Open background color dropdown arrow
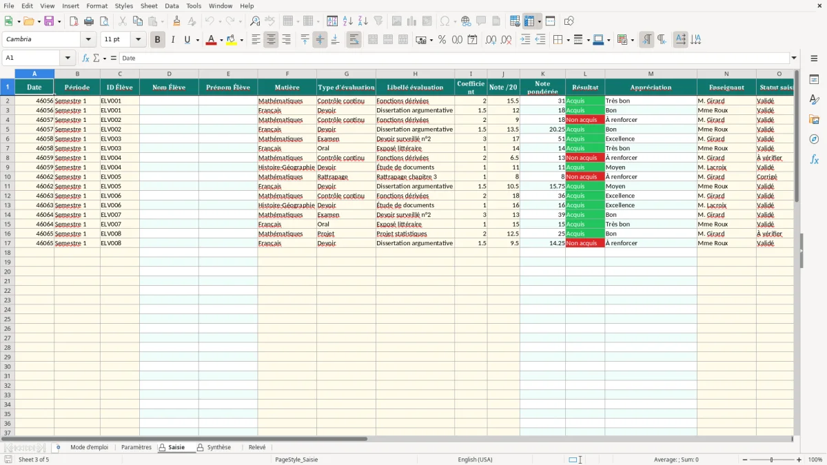The image size is (827, 465). click(x=241, y=40)
